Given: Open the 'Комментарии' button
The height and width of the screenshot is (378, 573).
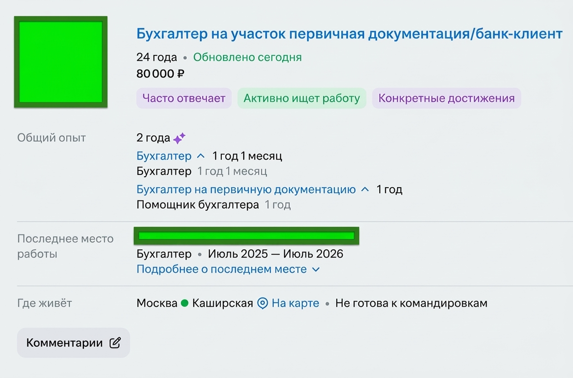Looking at the screenshot, I should tap(74, 343).
